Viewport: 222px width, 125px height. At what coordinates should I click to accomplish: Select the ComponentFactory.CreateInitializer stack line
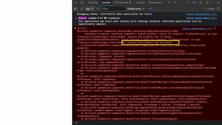pos(133,51)
